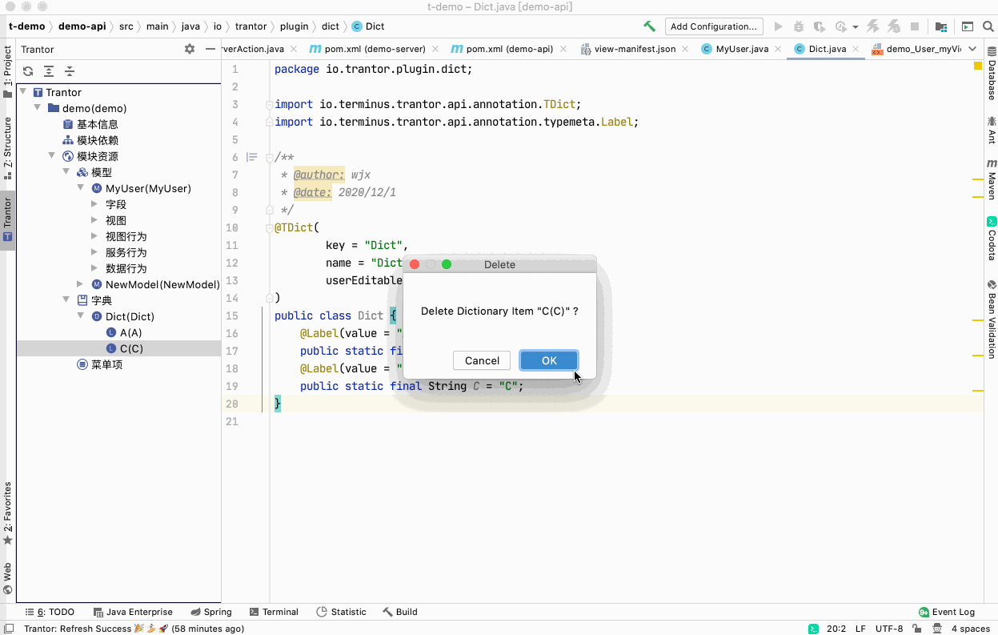Open the Event Log
998x635 pixels.
[947, 612]
